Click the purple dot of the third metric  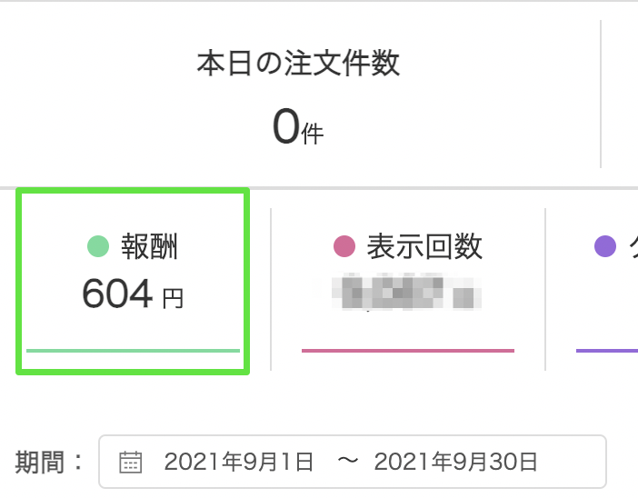605,246
